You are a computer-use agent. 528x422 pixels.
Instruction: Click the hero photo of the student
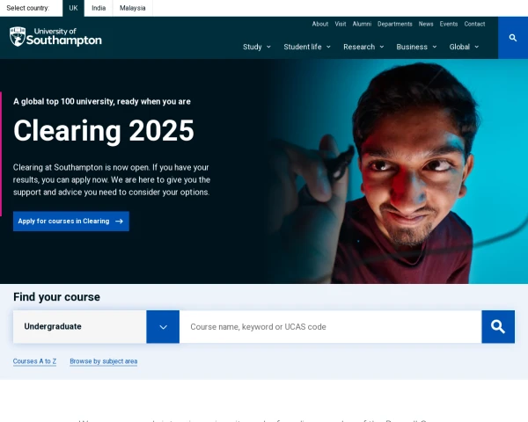(398, 171)
